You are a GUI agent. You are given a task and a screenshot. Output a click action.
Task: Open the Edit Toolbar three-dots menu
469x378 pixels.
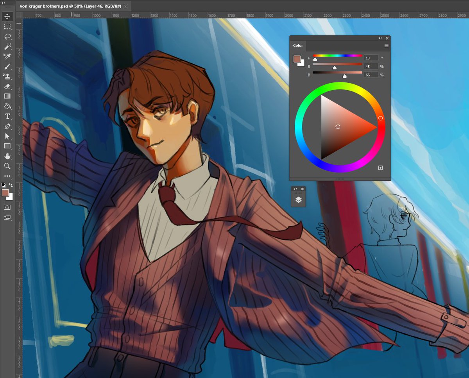[x=7, y=176]
